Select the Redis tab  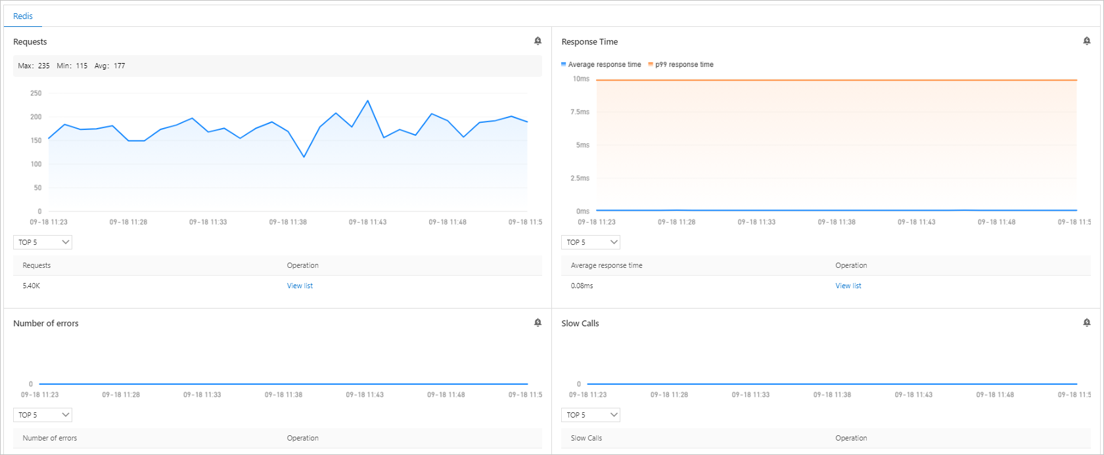pos(23,16)
